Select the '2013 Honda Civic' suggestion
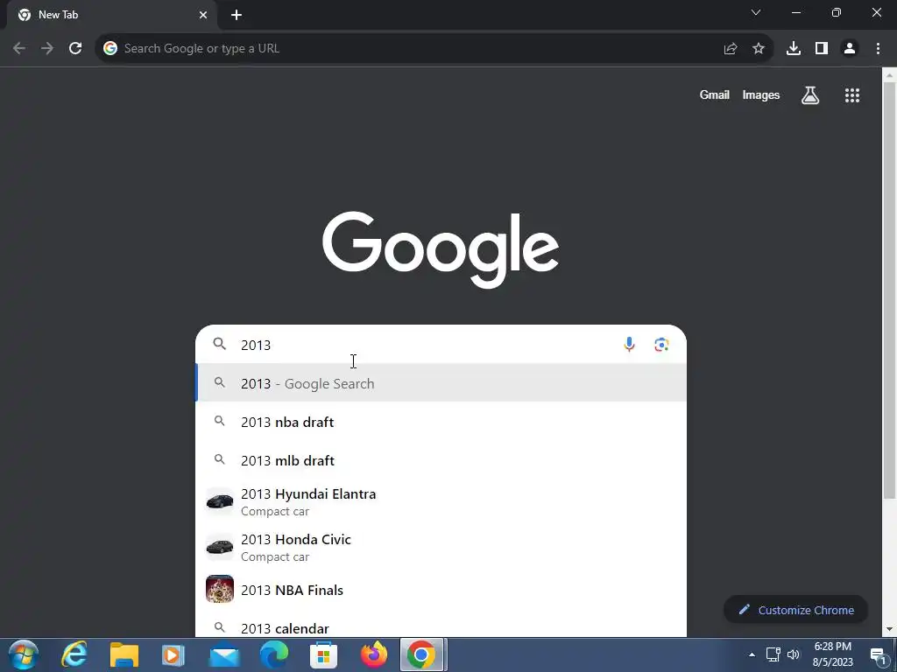The width and height of the screenshot is (897, 672). click(441, 548)
